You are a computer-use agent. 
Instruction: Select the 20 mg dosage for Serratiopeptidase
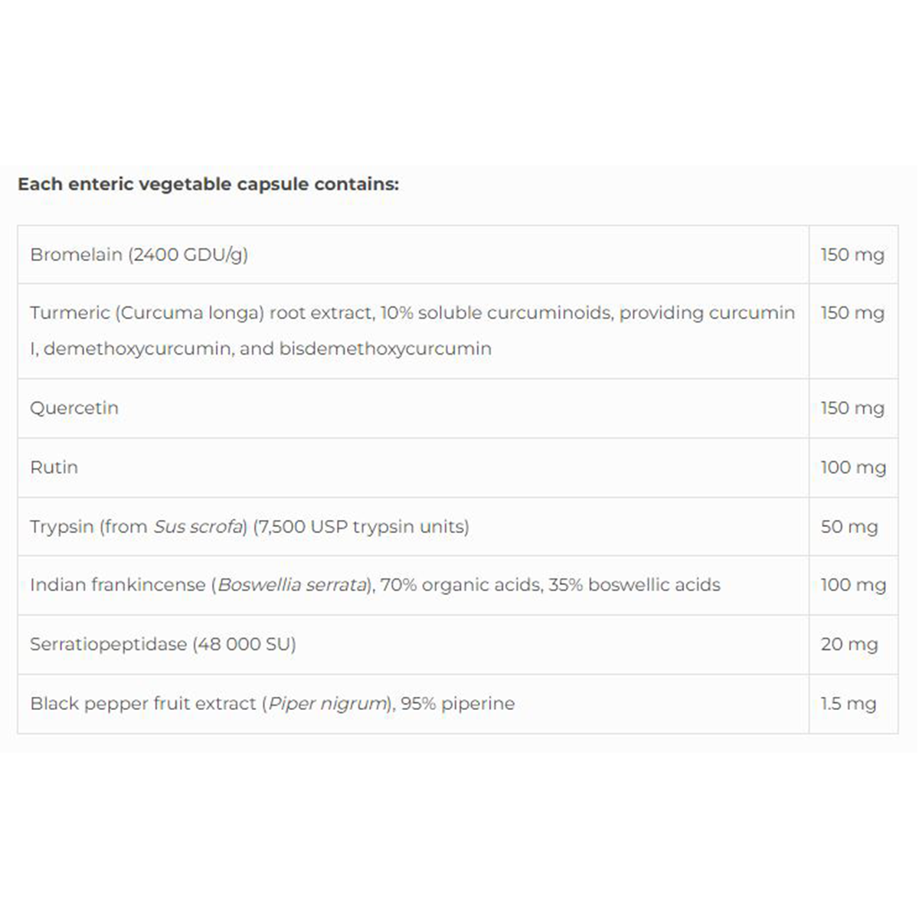tap(849, 645)
